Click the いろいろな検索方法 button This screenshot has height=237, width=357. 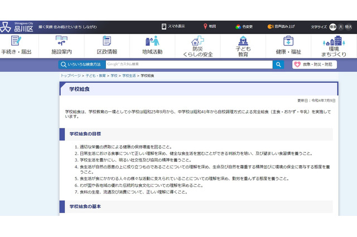(82, 65)
